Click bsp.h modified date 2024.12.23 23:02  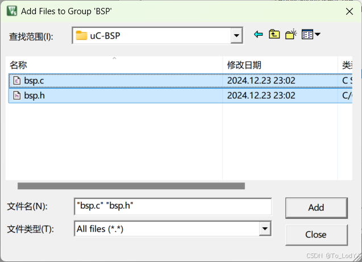(x=261, y=95)
